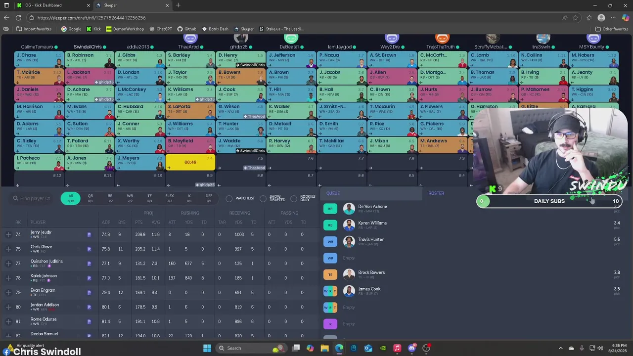This screenshot has width=633, height=356.
Task: Open a new browser tab
Action: [178, 5]
